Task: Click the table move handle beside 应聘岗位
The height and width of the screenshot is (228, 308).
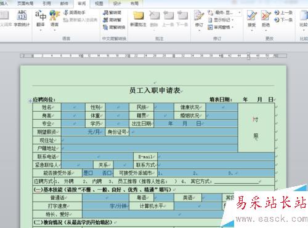Action: pos(30,101)
